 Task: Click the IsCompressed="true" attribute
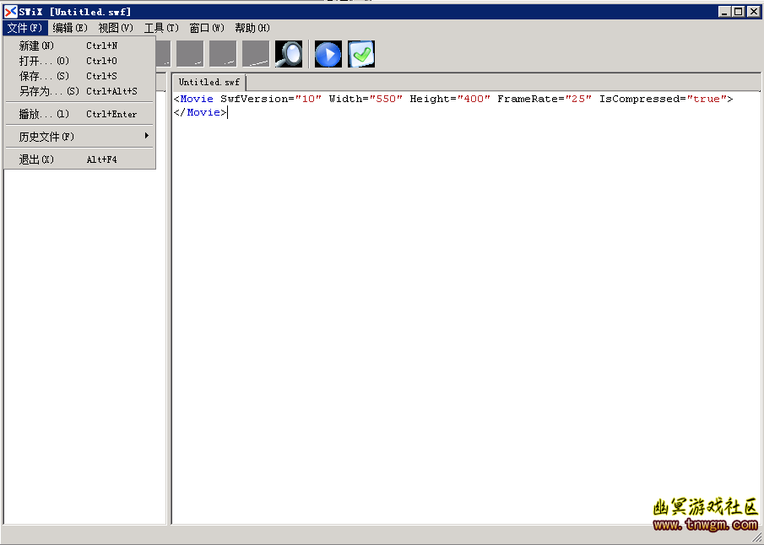[x=663, y=99]
